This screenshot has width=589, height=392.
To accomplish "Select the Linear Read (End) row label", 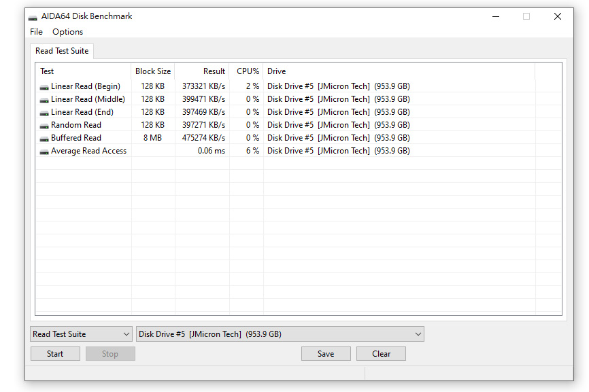I will click(x=82, y=112).
